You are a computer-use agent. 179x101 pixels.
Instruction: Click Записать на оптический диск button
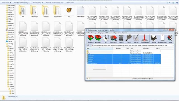pyautogui.click(x=55, y=3)
